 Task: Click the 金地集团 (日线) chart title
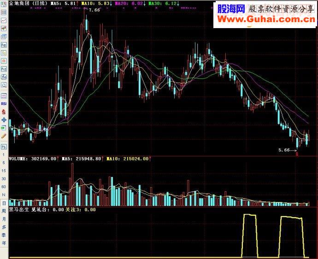point(28,3)
